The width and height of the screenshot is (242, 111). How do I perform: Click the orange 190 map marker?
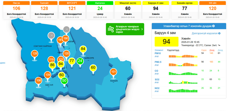[65, 38]
